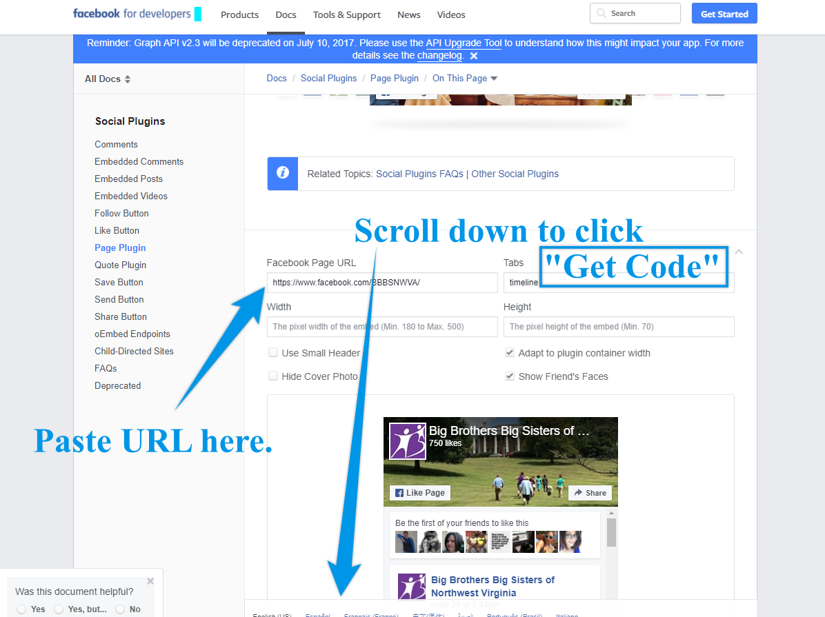Select the Yes helpful radio option

tap(21, 609)
